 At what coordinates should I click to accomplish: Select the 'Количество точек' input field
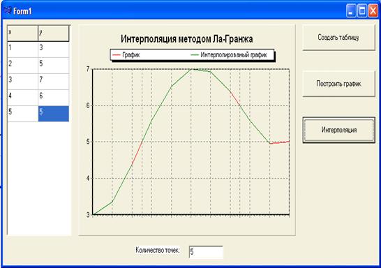click(x=206, y=252)
